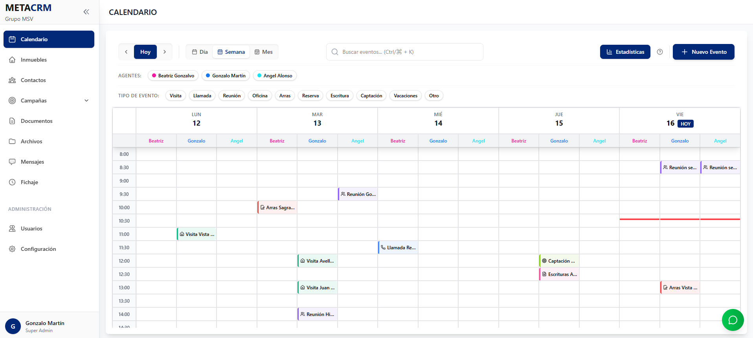
Task: Open the 'Arras Vista ...' event on Friday
Action: 680,288
